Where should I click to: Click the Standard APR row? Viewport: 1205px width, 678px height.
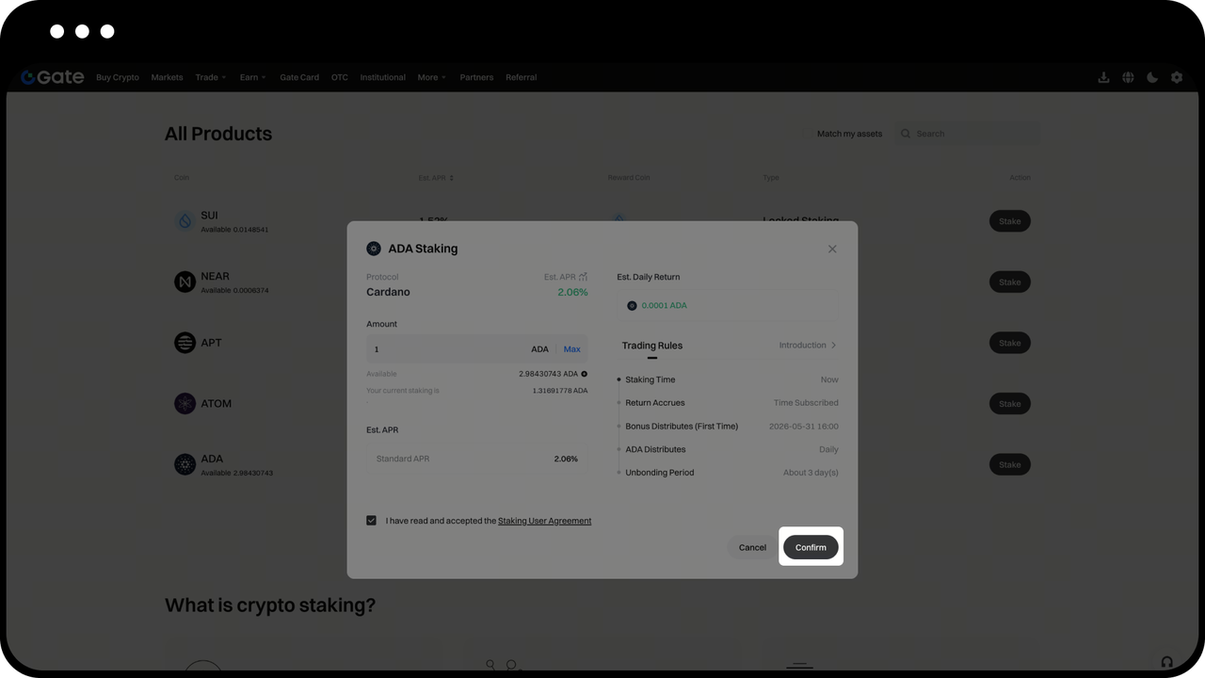pyautogui.click(x=477, y=459)
